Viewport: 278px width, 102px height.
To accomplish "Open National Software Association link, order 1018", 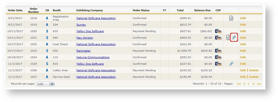I will [96, 18].
